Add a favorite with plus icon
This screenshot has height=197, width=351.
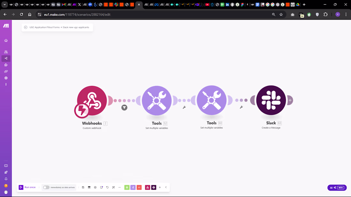tap(160, 187)
